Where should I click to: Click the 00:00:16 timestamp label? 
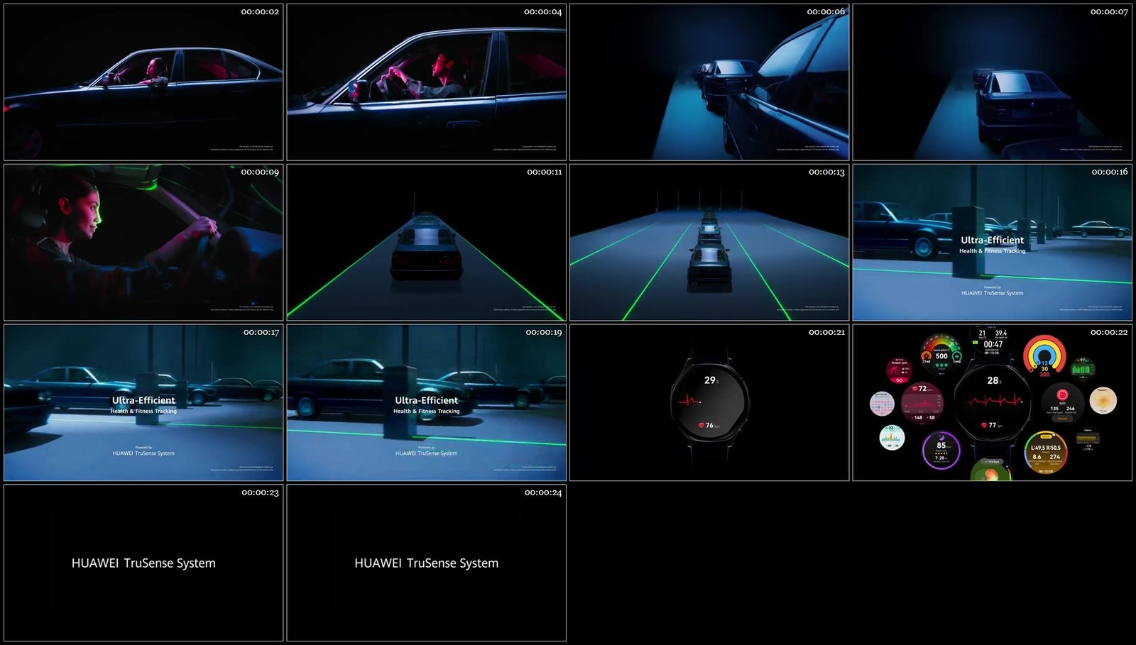(x=1110, y=172)
